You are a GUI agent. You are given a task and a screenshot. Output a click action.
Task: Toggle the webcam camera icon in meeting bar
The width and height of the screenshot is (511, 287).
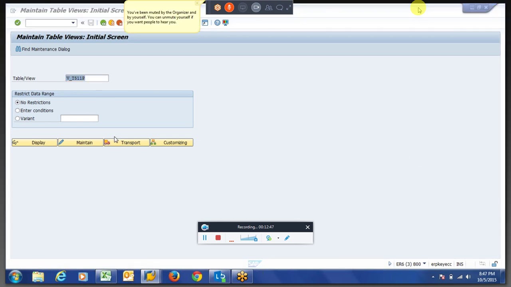[256, 7]
